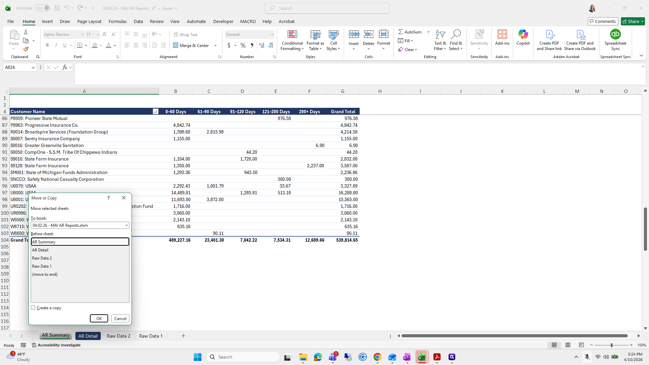Viewport: 649px width, 365px height.
Task: Enable the Create a copy checkbox
Action: coord(33,308)
